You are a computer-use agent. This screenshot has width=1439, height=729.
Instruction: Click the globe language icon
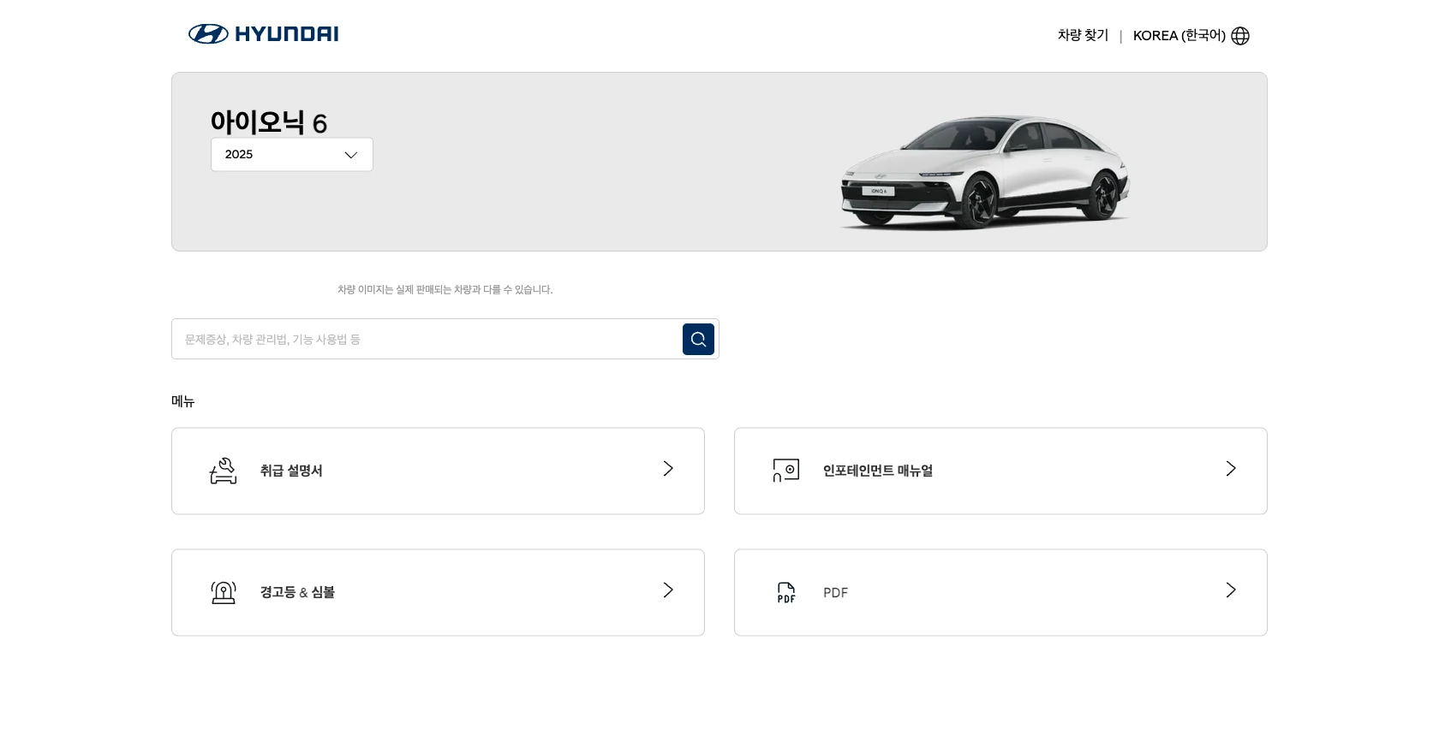[1240, 36]
